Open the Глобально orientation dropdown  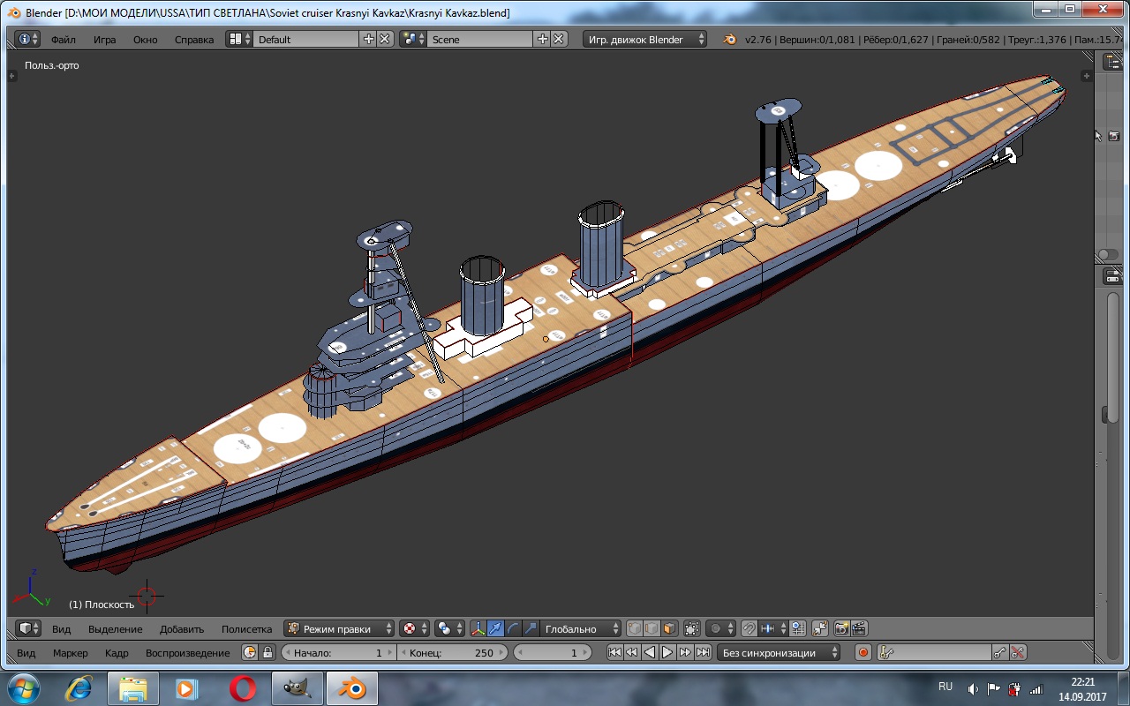coord(580,628)
